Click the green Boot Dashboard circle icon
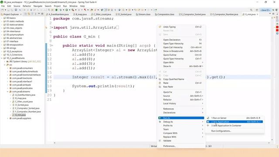This screenshot has width=279, height=157. (x=56, y=10)
